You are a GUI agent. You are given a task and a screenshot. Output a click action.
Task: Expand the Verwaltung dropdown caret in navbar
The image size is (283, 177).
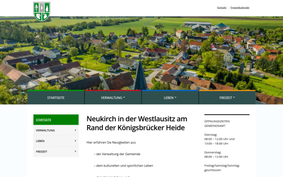click(x=124, y=98)
